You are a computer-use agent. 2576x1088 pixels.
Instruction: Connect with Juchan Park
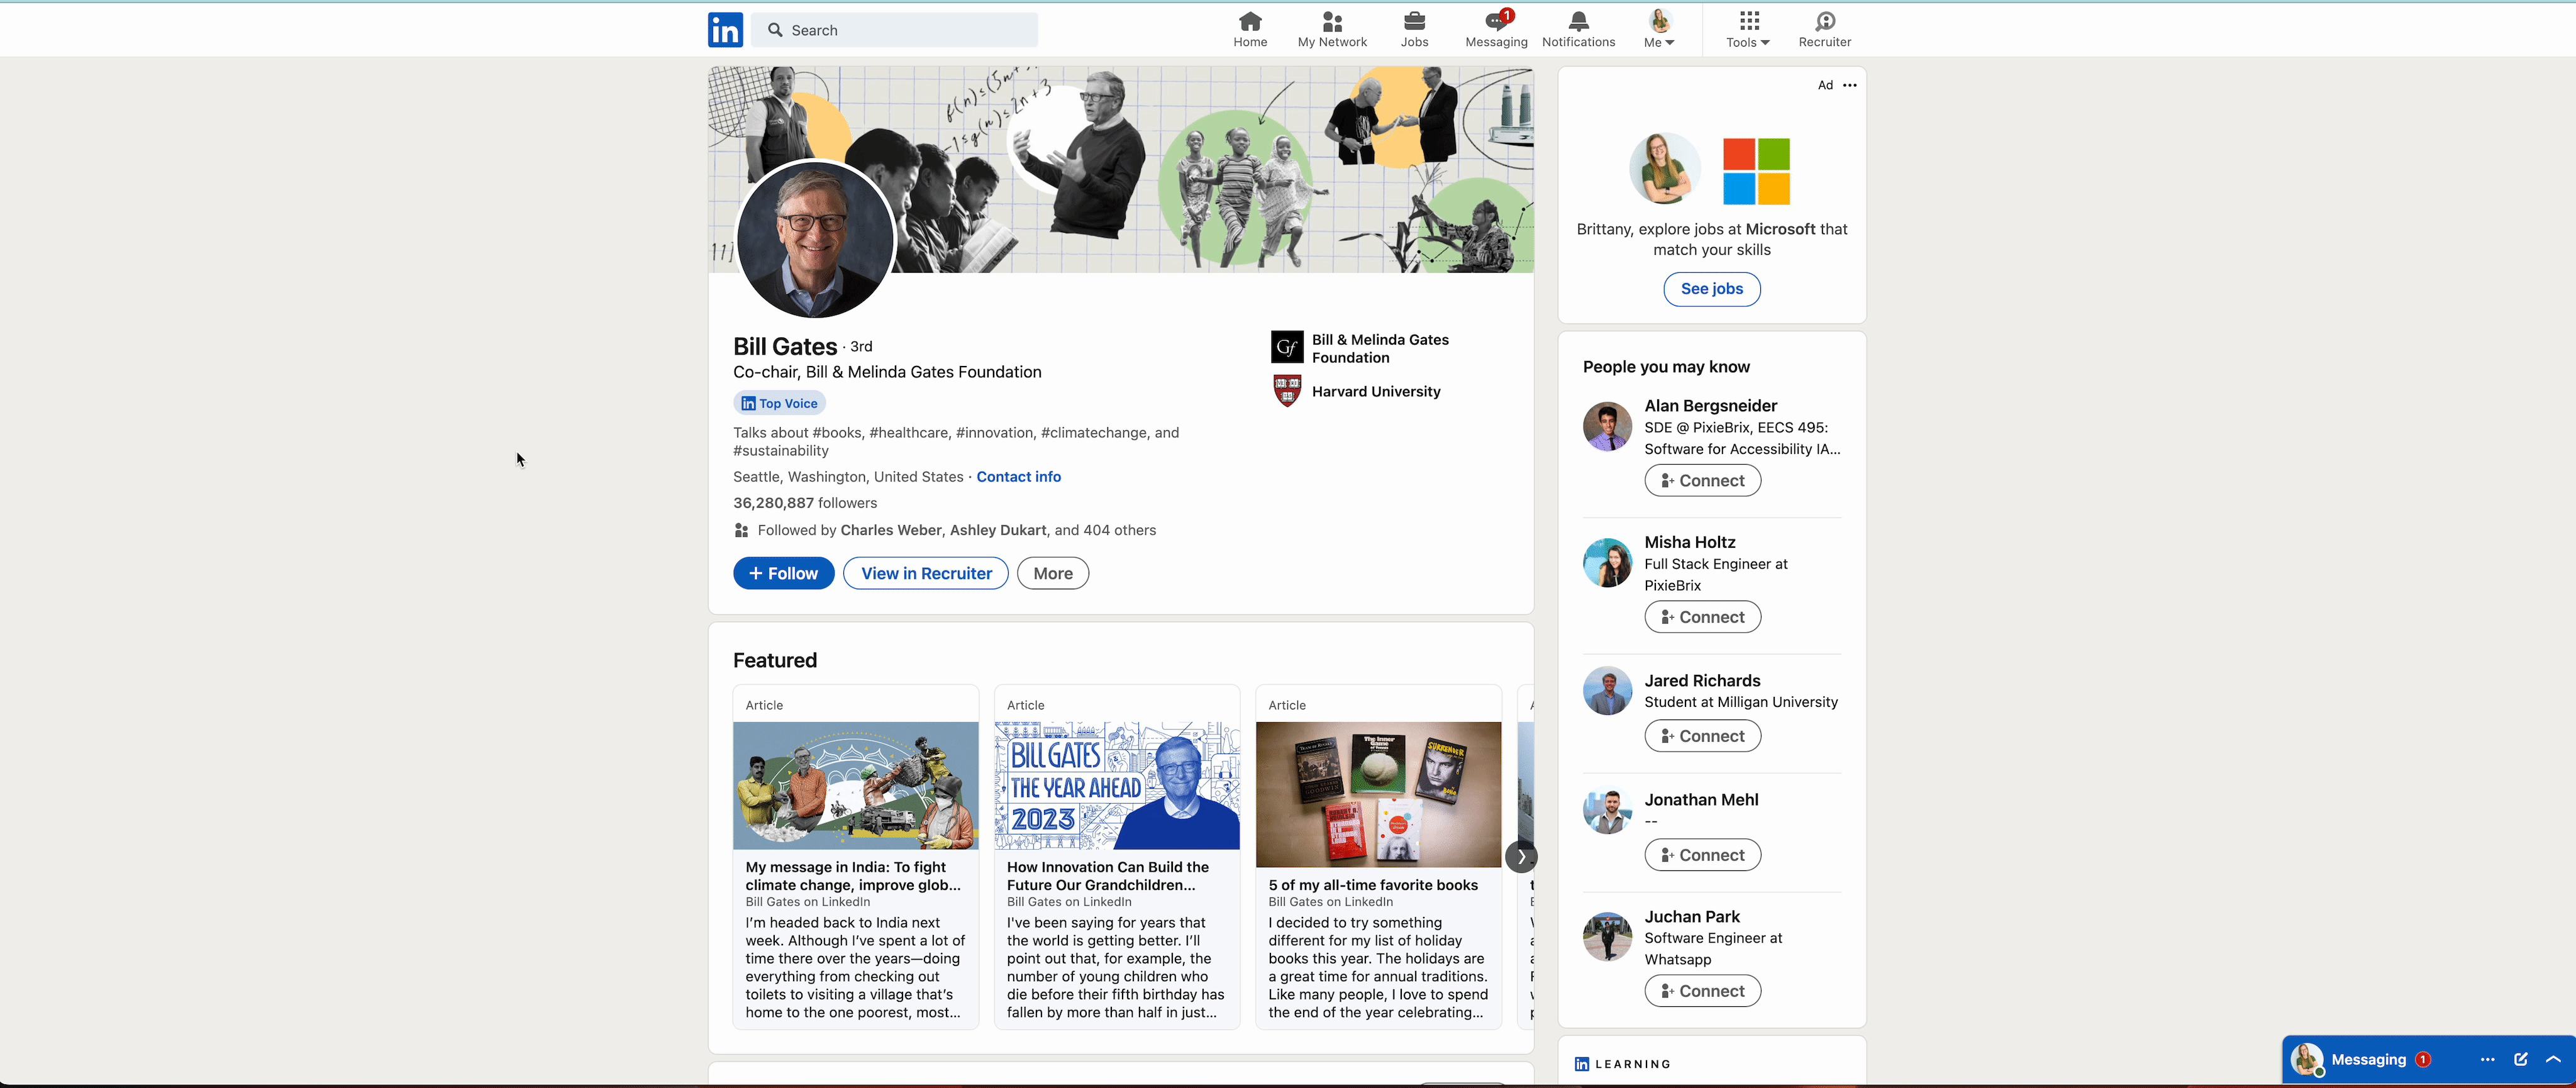coord(1702,991)
